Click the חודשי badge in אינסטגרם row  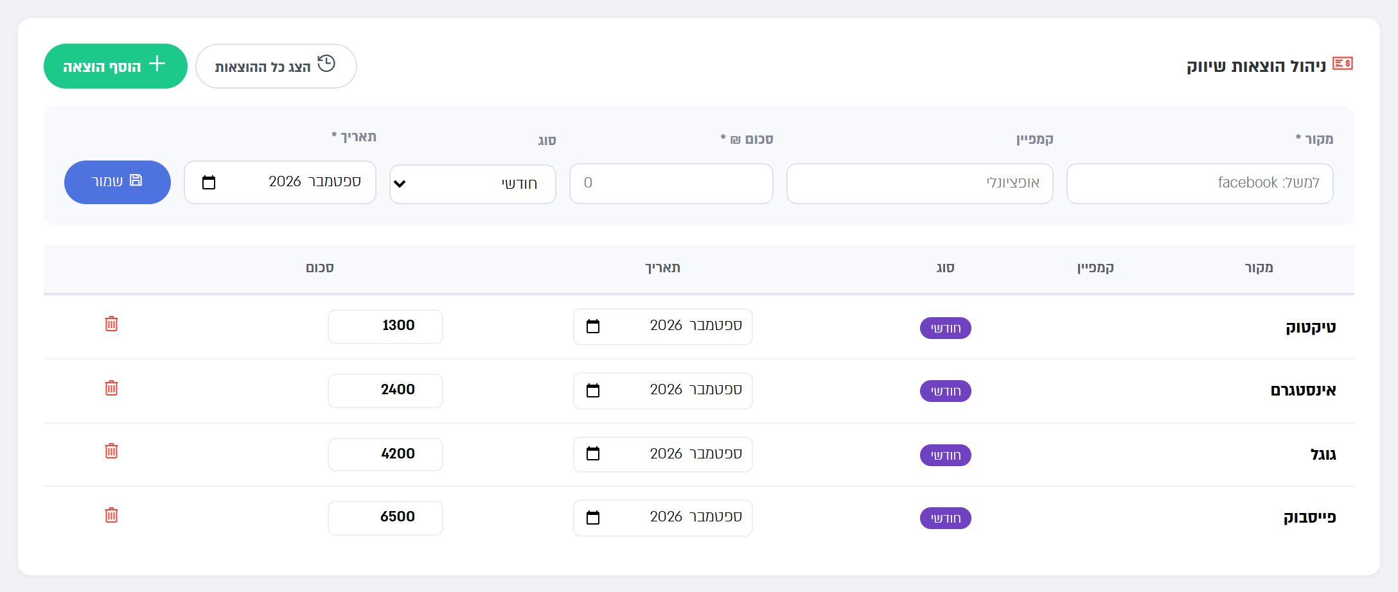946,391
